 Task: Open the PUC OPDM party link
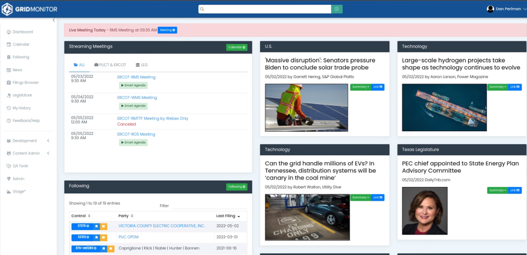click(128, 237)
